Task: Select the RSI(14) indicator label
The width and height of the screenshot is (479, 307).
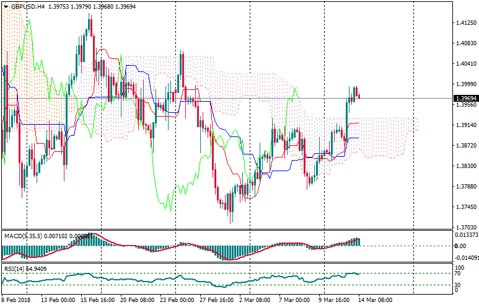Action: coord(14,269)
